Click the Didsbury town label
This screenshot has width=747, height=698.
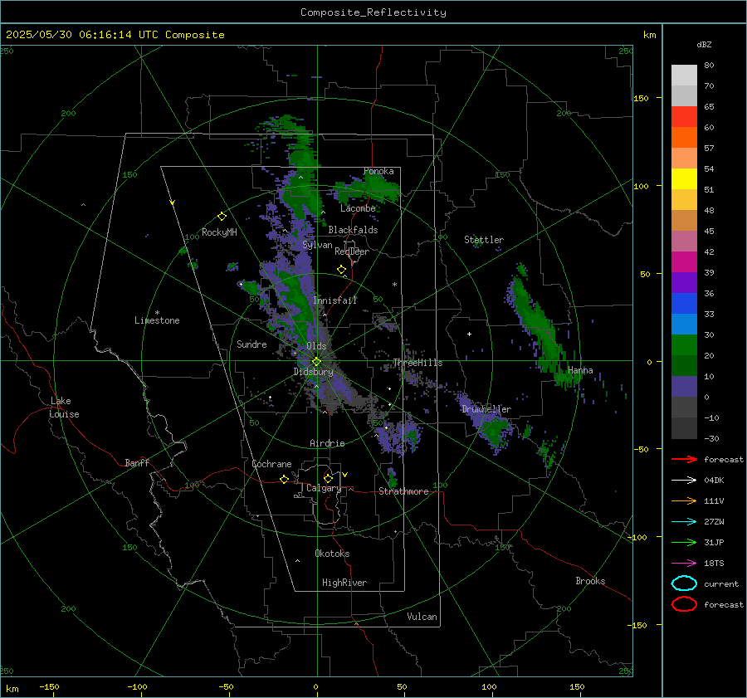pyautogui.click(x=313, y=372)
